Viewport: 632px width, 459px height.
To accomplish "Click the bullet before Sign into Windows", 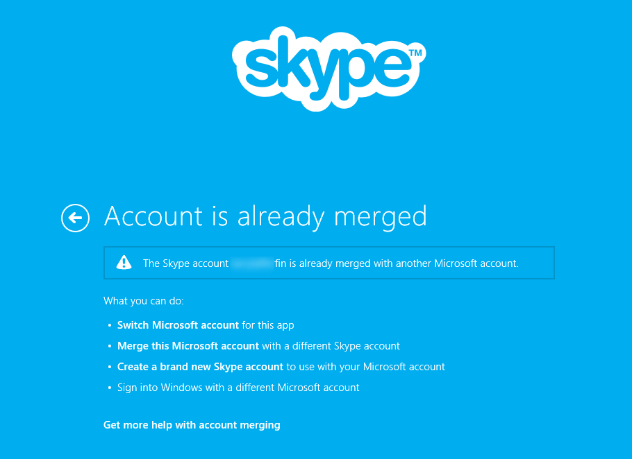I will point(110,388).
